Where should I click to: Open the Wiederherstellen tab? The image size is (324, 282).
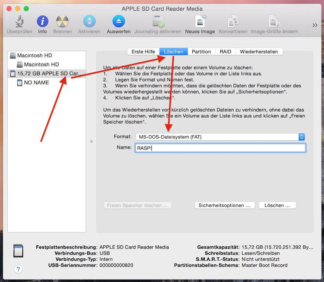tap(259, 52)
